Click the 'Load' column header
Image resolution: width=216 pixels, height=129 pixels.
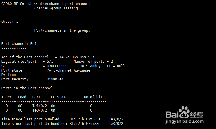pos(22,97)
